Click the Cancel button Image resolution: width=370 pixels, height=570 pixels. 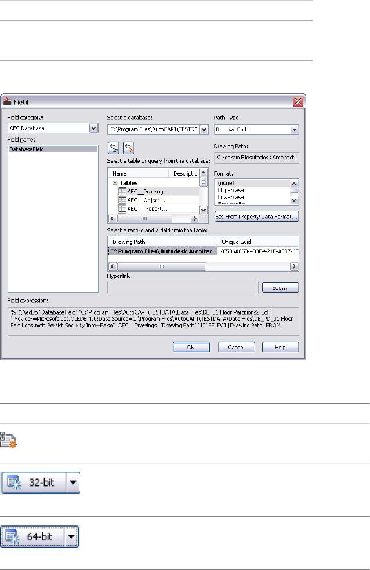[x=237, y=347]
